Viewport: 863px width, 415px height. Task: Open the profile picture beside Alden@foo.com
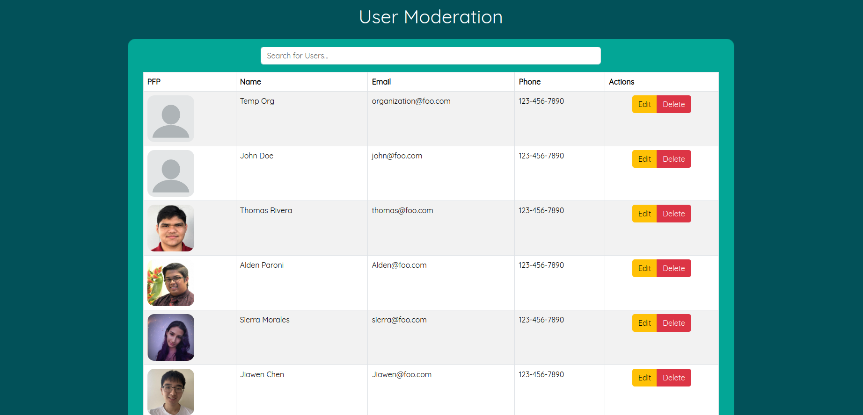(x=171, y=283)
